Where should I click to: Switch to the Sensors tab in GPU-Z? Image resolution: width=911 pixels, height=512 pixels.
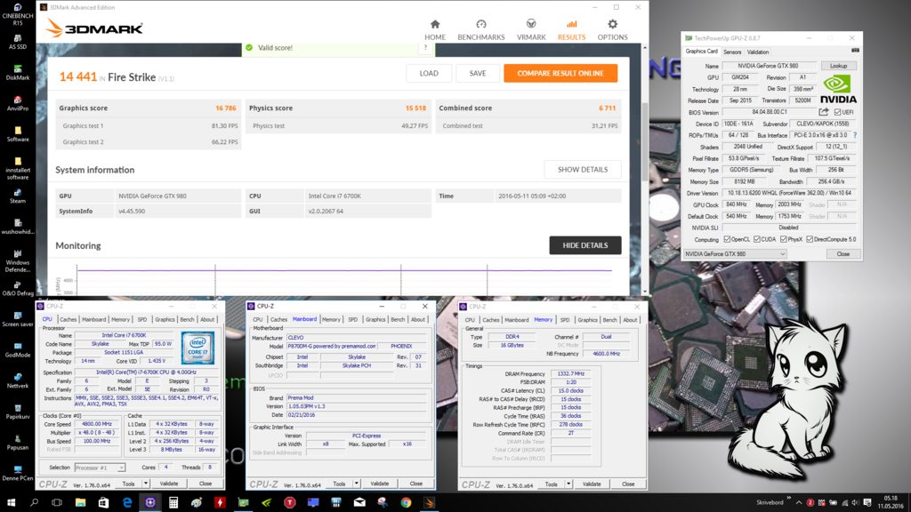click(x=732, y=52)
